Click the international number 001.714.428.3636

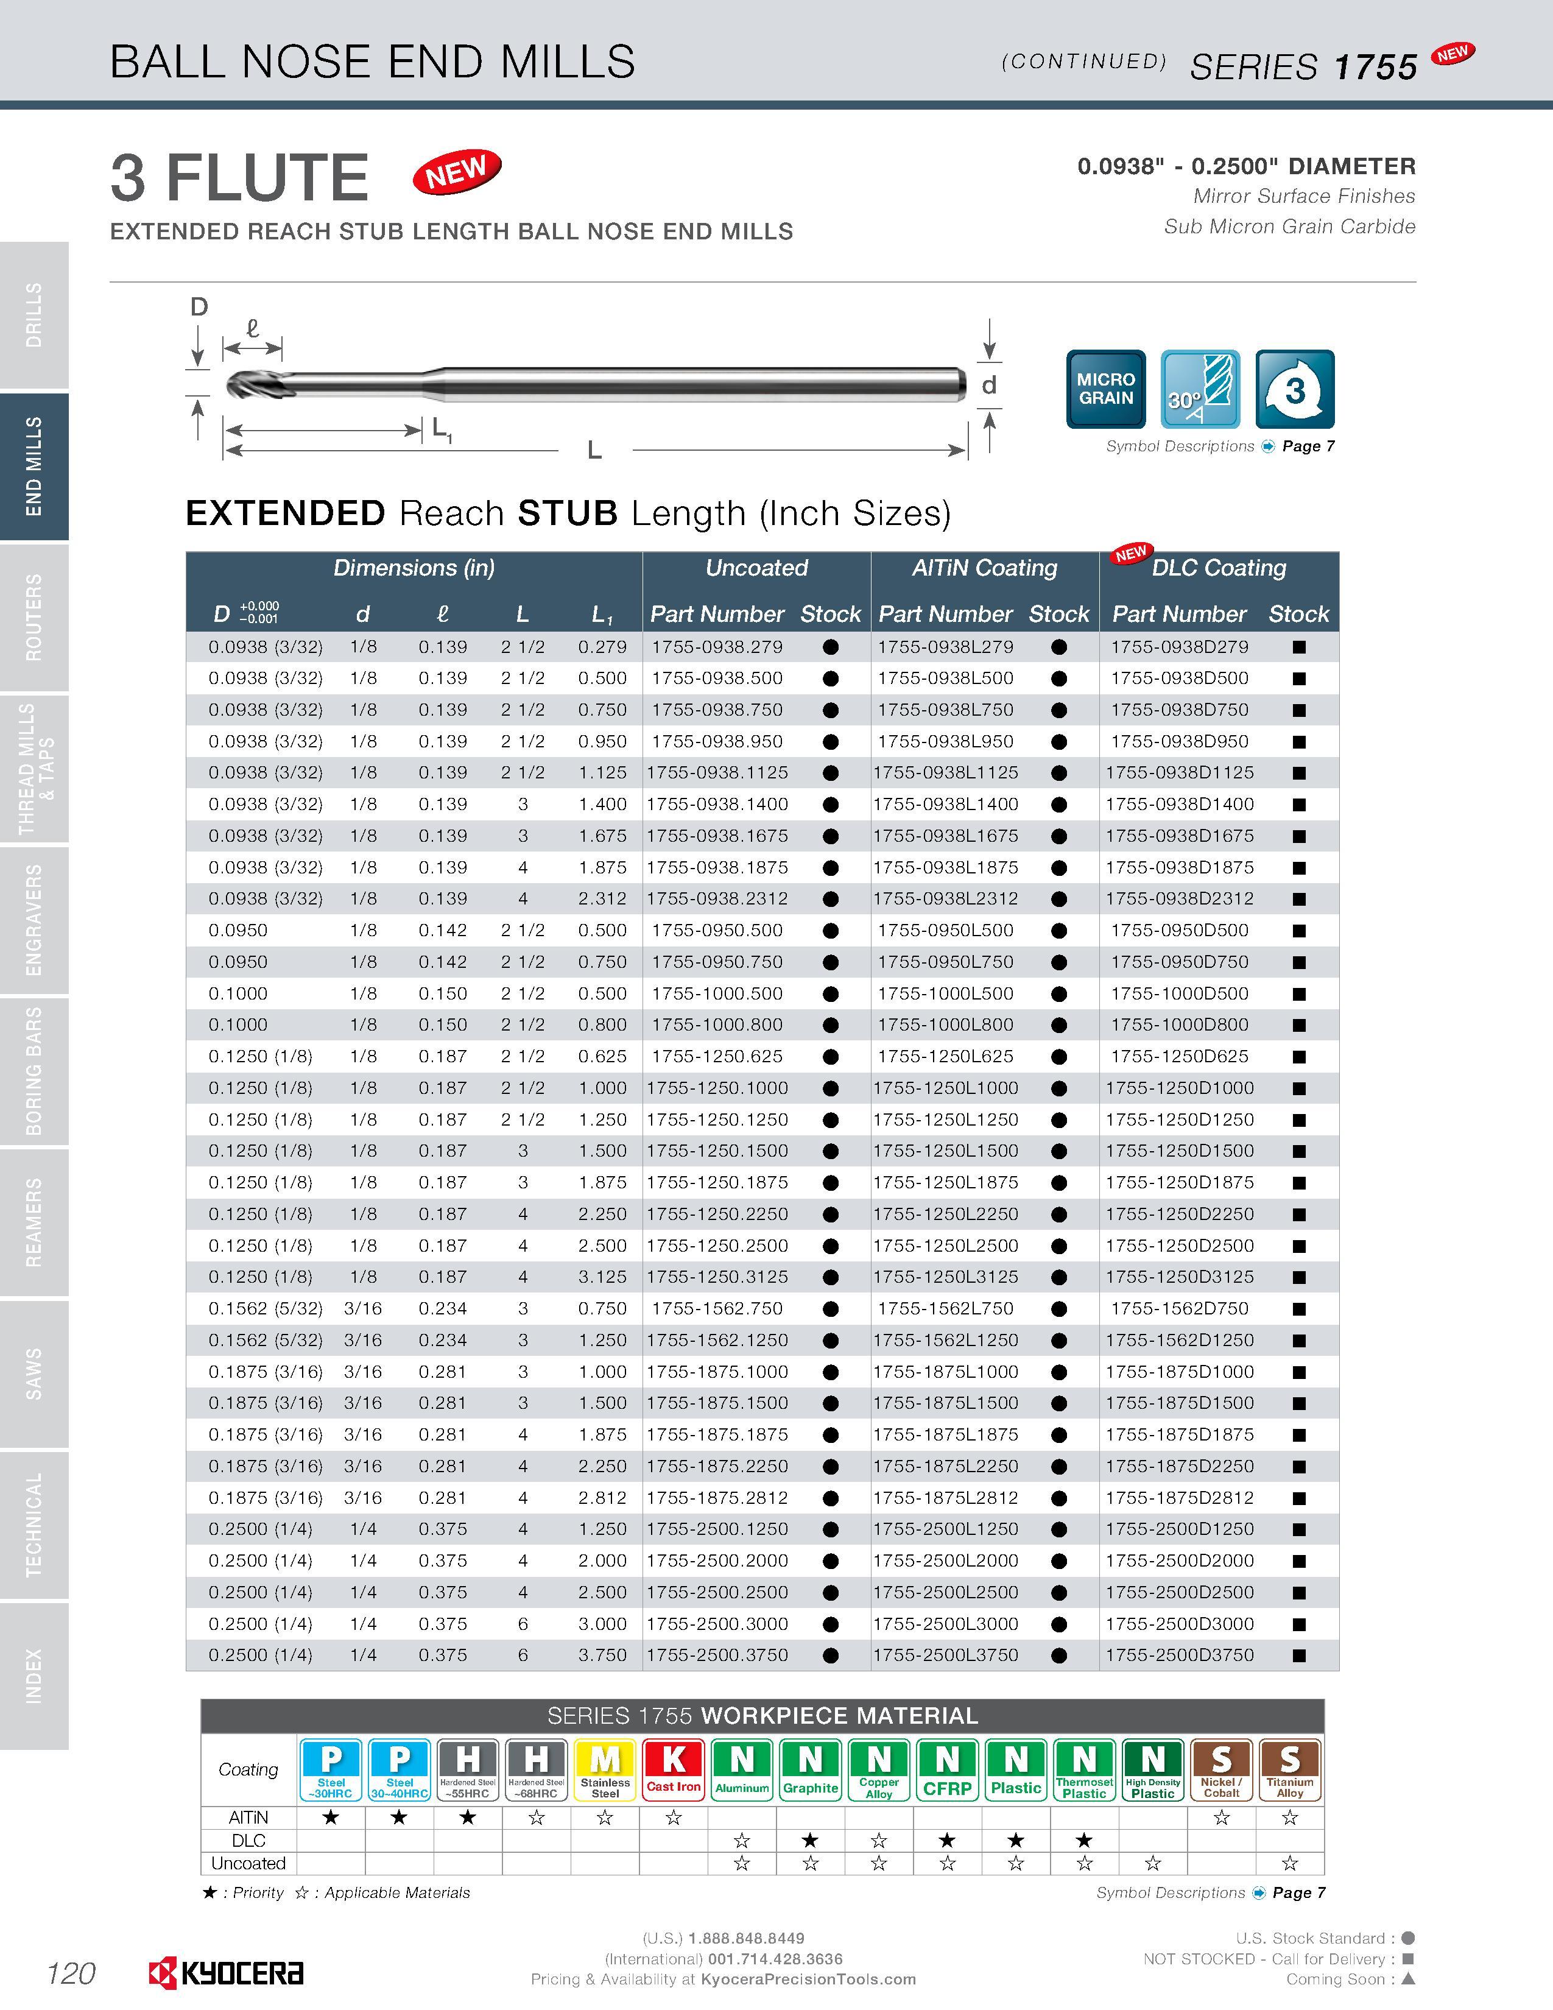(775, 1958)
